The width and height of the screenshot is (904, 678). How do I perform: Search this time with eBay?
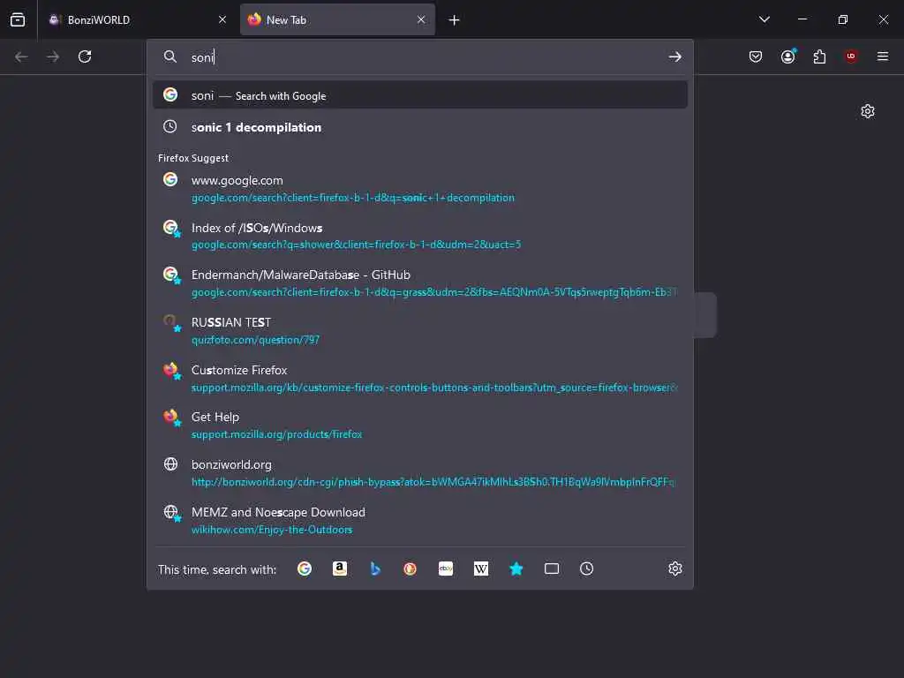coord(446,569)
